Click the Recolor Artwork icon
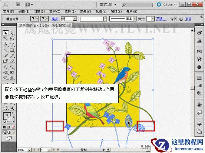Viewport: 205px width, 153px height. click(181, 19)
